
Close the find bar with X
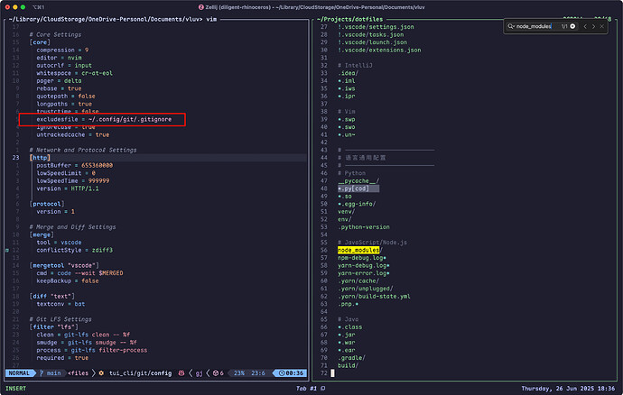[x=602, y=26]
